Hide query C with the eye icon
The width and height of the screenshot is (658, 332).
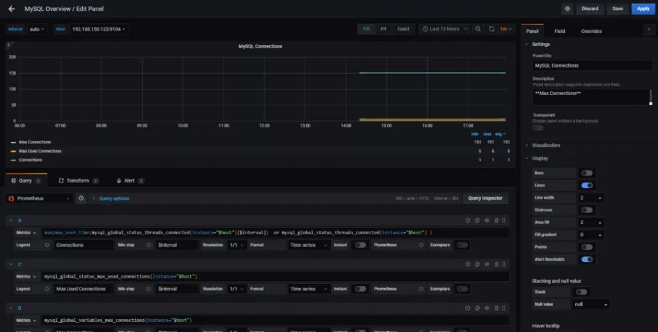(487, 265)
